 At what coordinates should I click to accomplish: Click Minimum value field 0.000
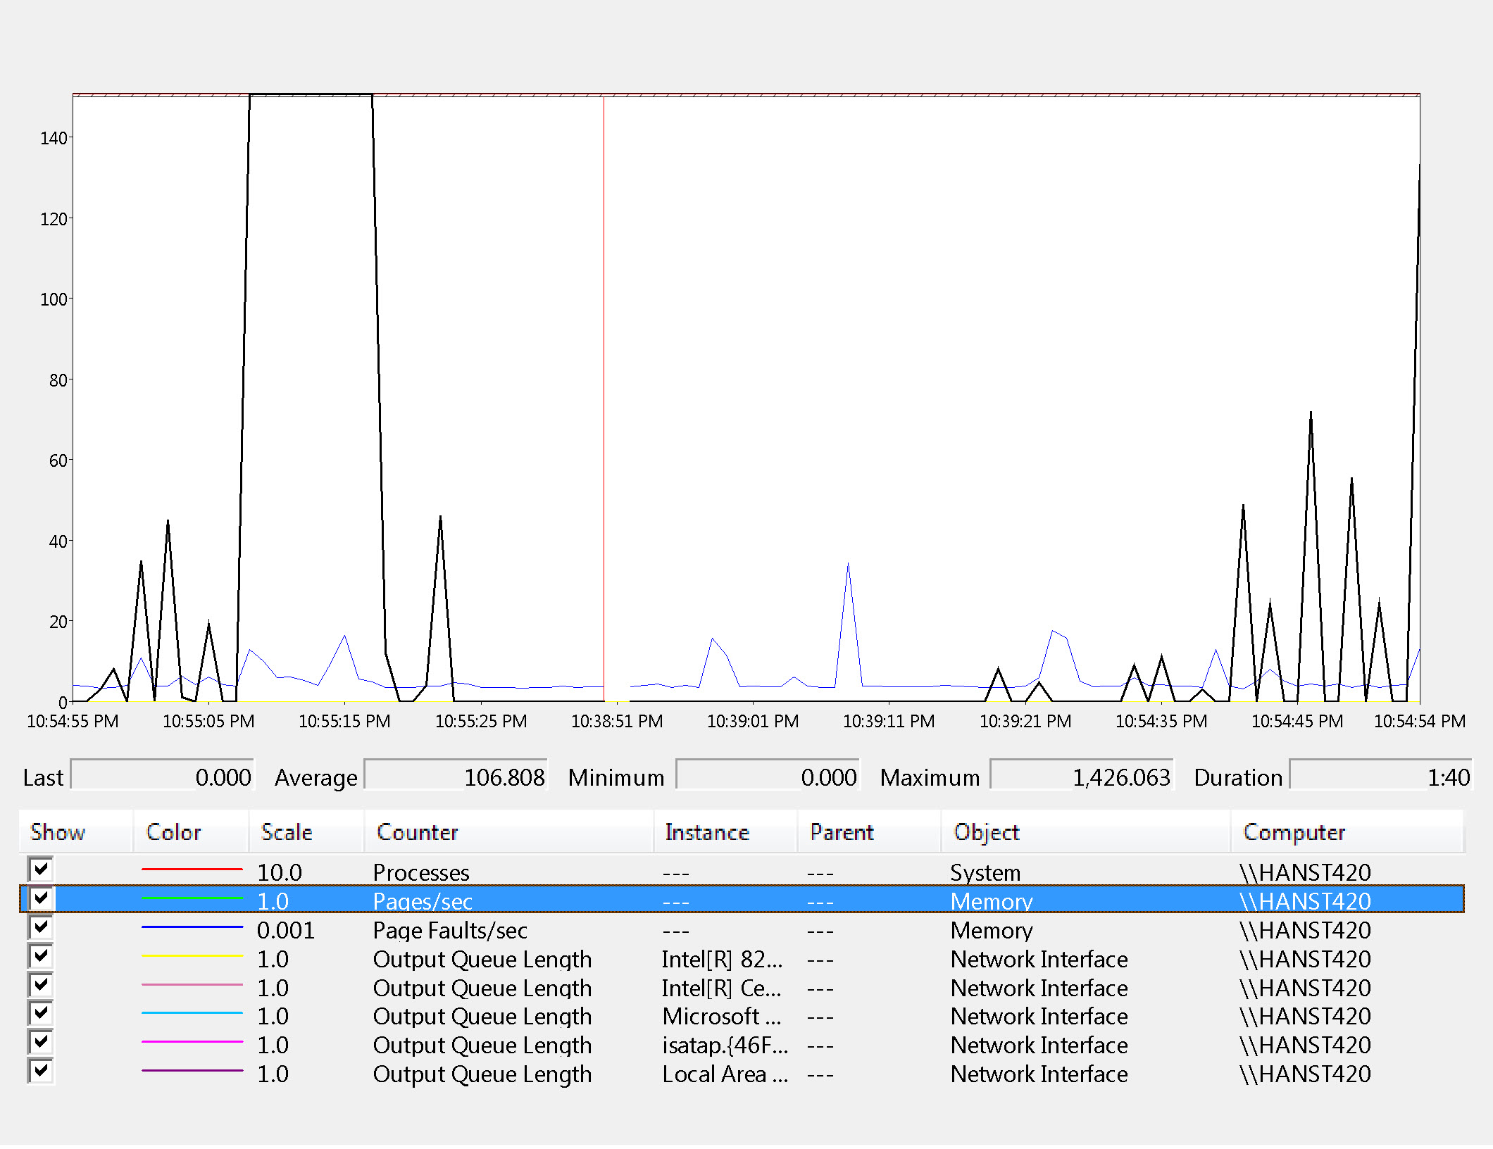point(768,775)
